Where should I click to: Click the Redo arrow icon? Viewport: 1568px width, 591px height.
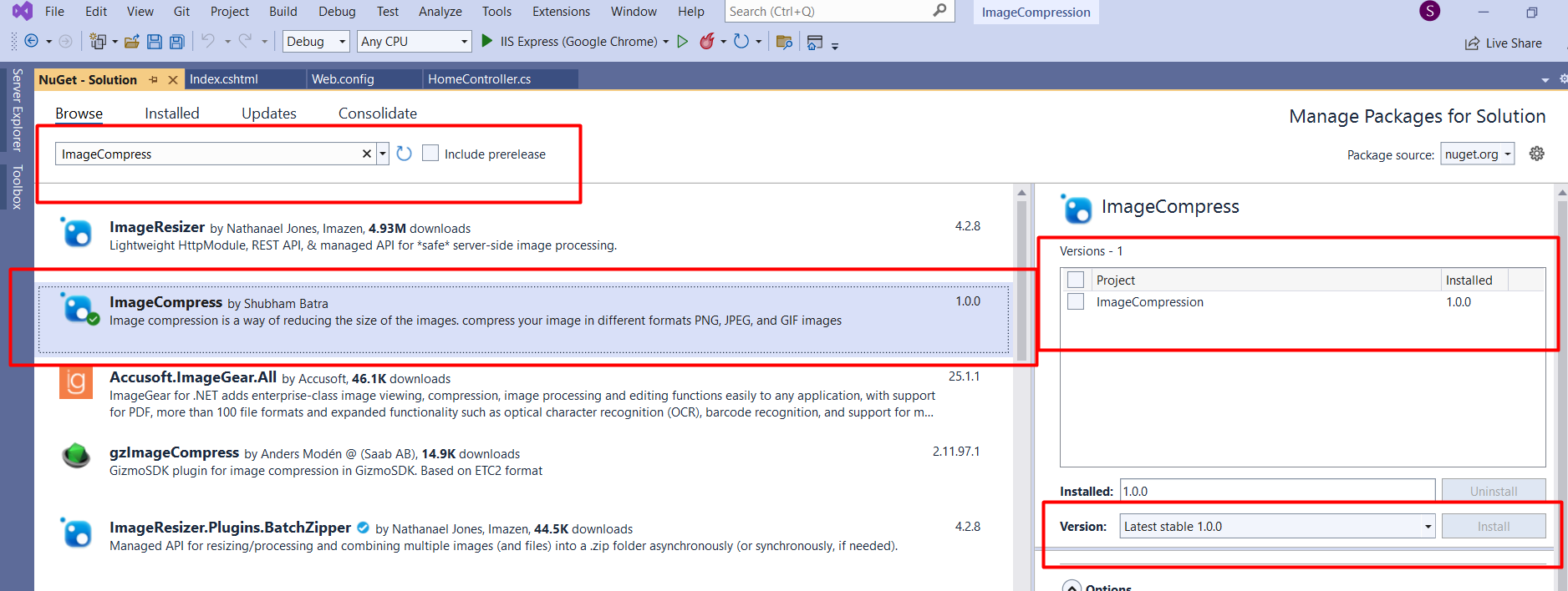pyautogui.click(x=245, y=40)
